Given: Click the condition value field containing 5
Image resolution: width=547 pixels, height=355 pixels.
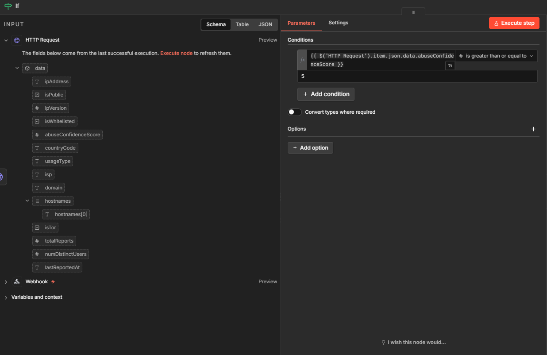Looking at the screenshot, I should [x=417, y=77].
